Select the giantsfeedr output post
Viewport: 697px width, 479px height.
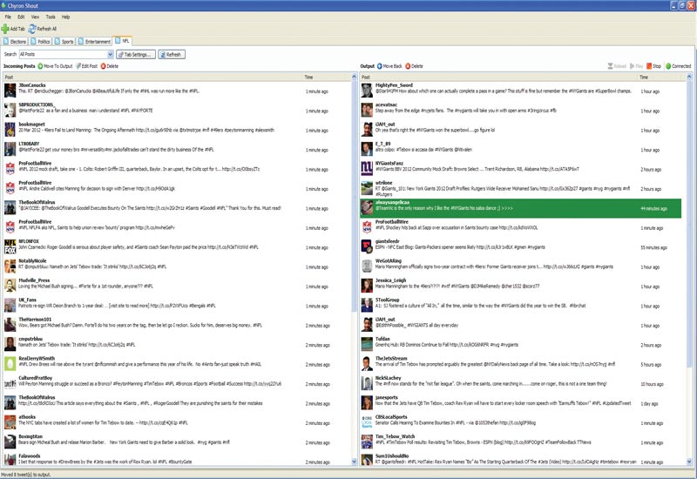click(x=520, y=247)
